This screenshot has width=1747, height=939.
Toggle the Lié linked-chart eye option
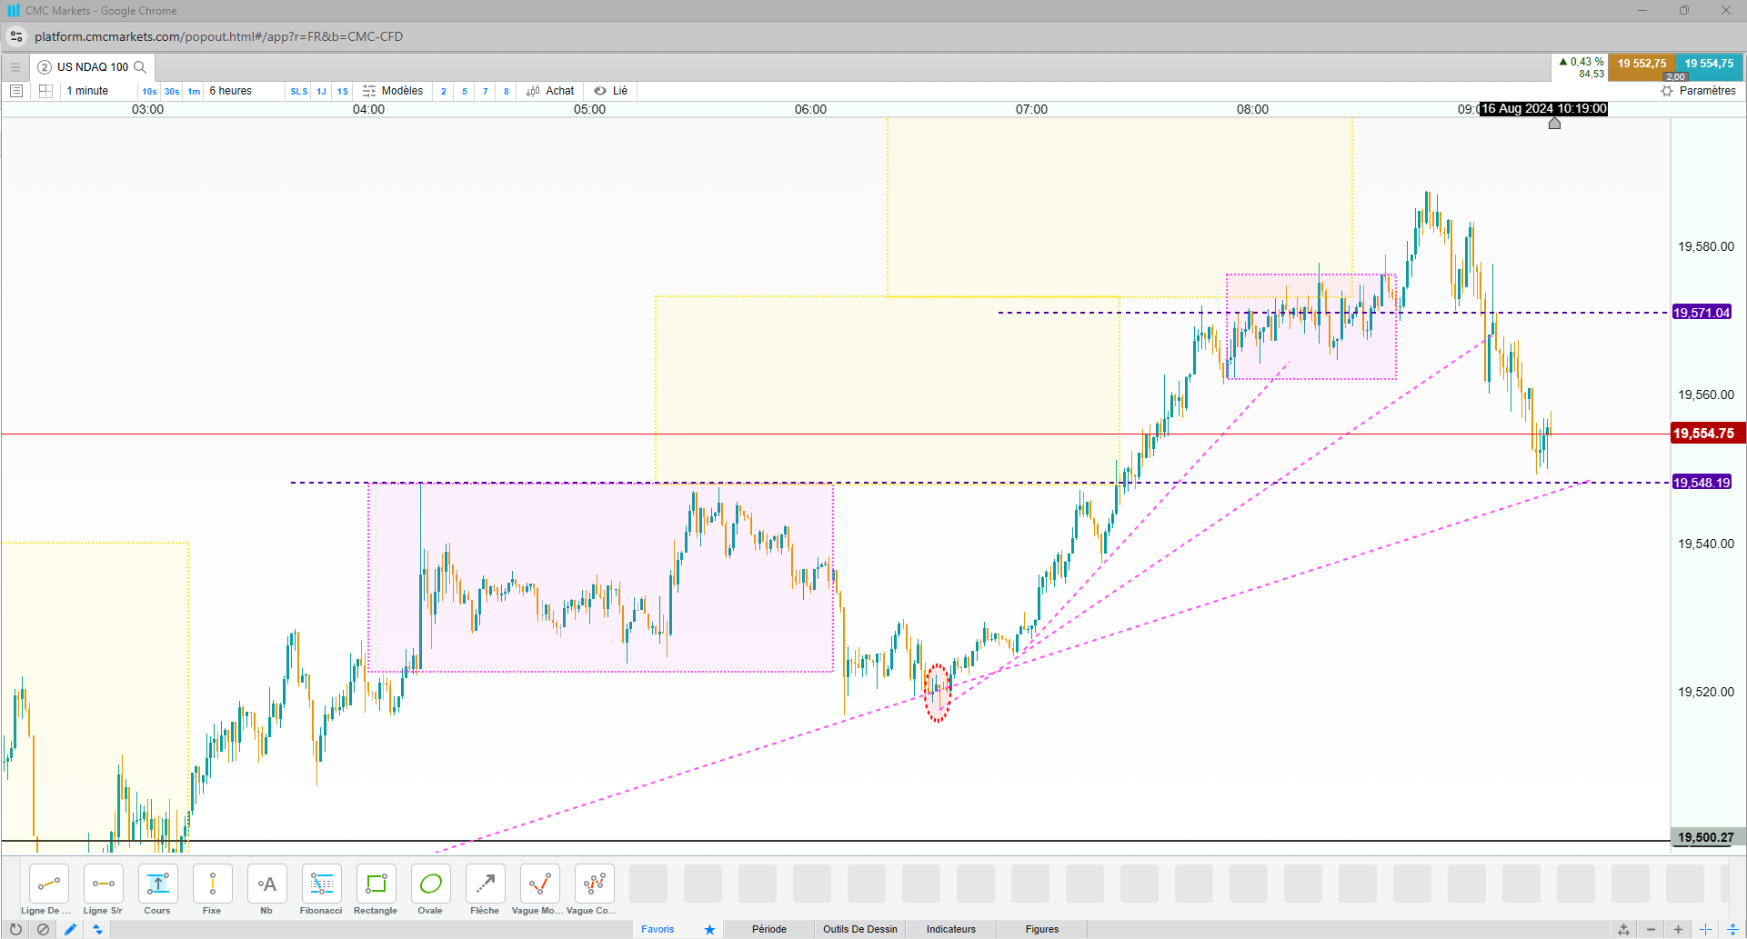click(611, 91)
